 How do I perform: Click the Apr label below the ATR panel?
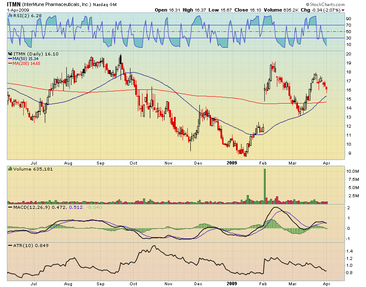point(326,284)
